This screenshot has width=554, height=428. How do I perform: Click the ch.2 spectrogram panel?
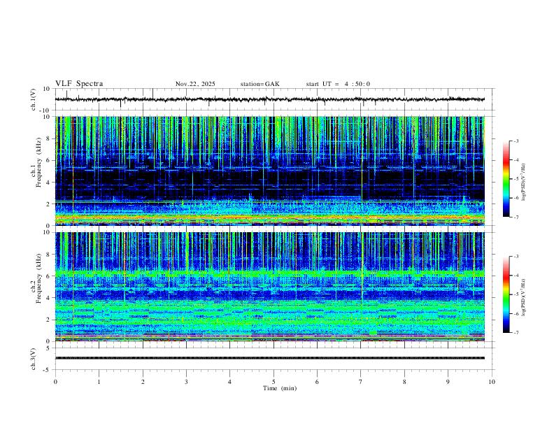pos(270,287)
